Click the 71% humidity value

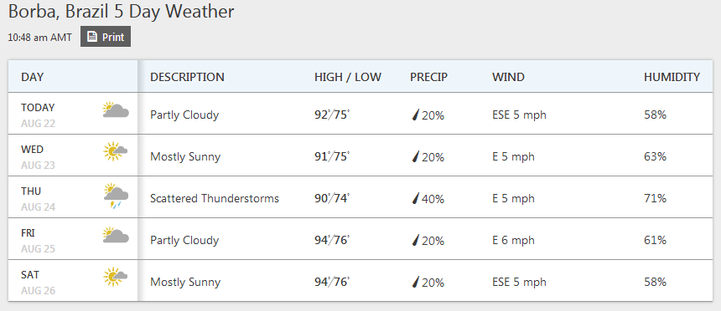pos(655,199)
